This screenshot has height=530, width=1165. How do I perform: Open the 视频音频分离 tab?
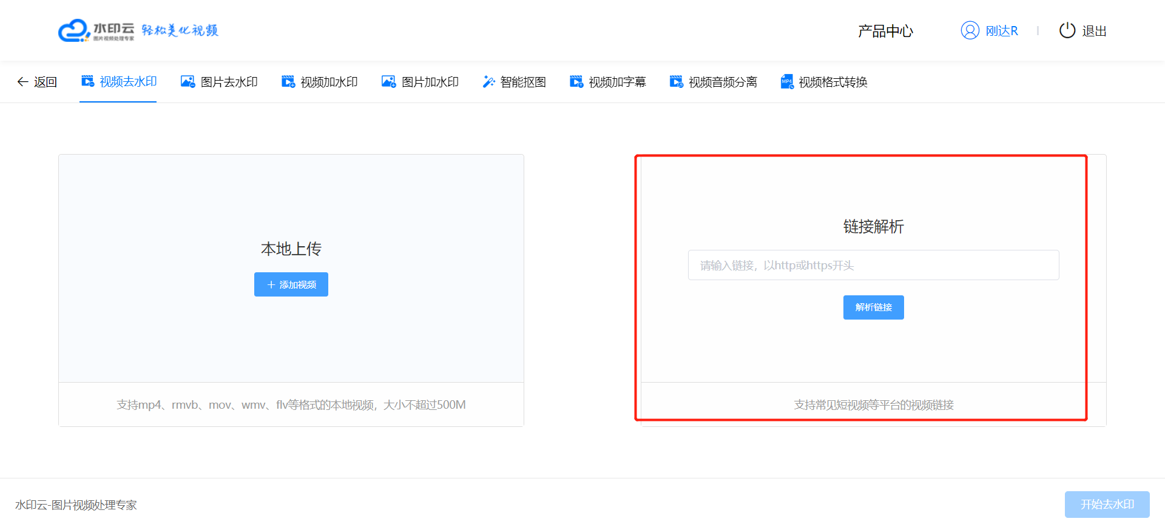[713, 82]
